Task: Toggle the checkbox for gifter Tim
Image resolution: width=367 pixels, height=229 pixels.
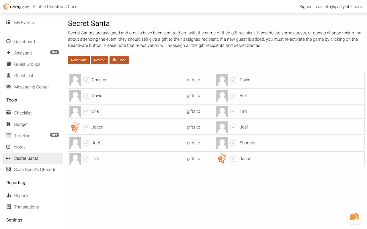Action: coord(86,159)
